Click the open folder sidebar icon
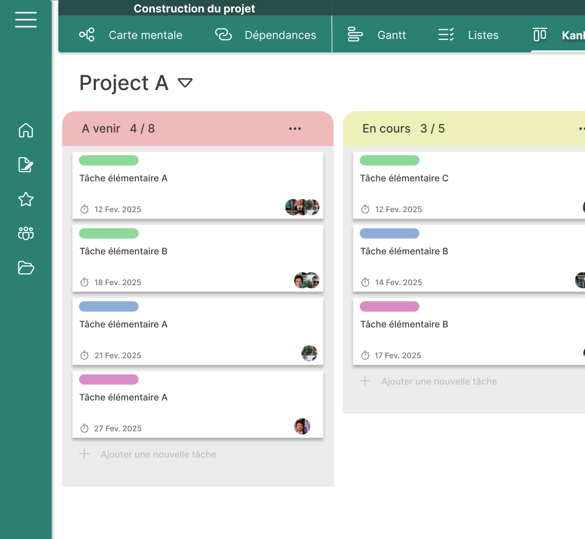 pos(26,268)
